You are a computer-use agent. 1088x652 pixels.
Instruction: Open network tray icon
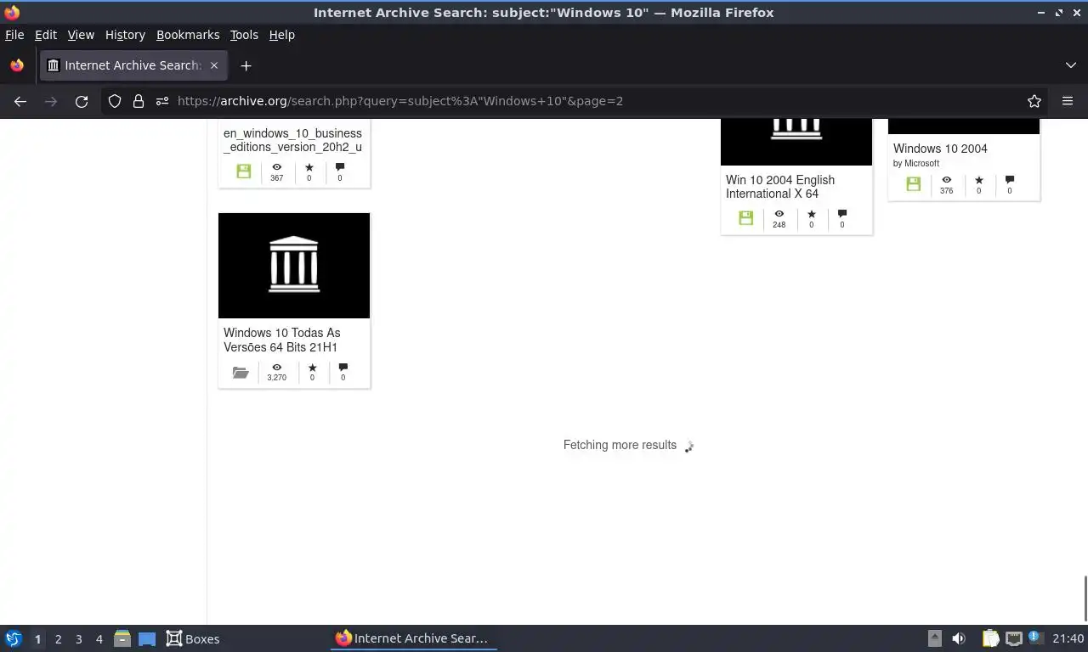(1014, 639)
